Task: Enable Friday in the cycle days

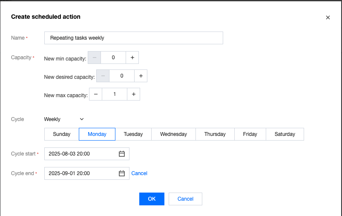Action: [250, 134]
